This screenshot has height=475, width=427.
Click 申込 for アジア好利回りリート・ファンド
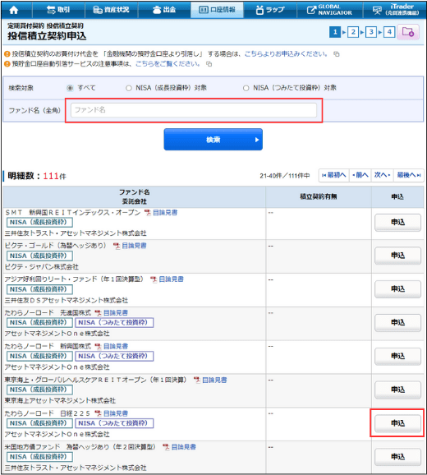397,289
